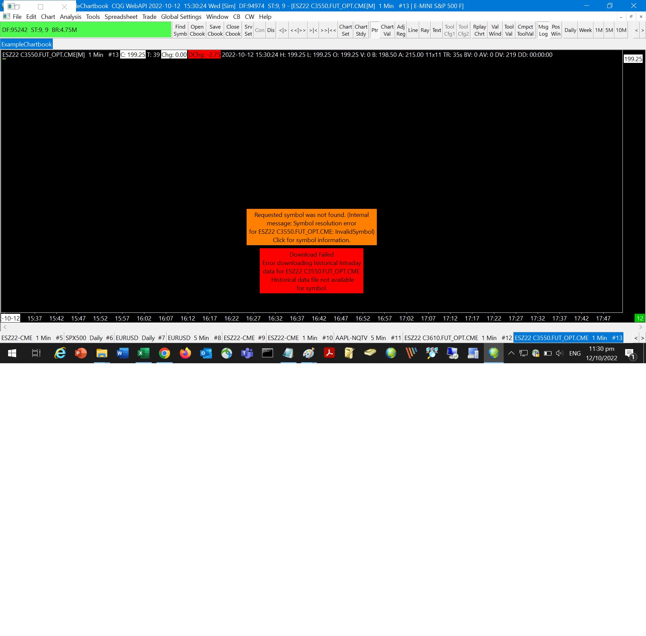Show hidden system tray icons

(x=511, y=353)
